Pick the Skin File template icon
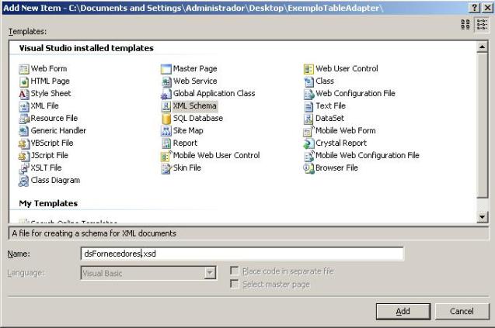495x328 pixels. click(166, 168)
